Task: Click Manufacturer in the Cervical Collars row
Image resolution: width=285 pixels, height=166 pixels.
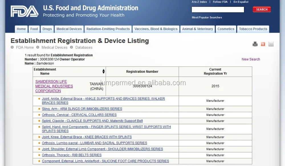Action: 215,115
